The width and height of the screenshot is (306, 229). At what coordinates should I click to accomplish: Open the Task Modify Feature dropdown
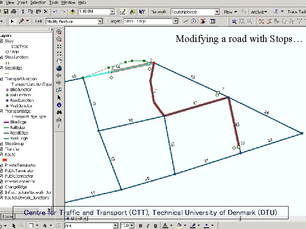tap(100, 21)
